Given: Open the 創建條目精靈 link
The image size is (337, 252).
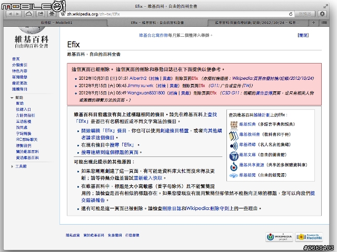Looking at the screenshot, I should point(174,131).
